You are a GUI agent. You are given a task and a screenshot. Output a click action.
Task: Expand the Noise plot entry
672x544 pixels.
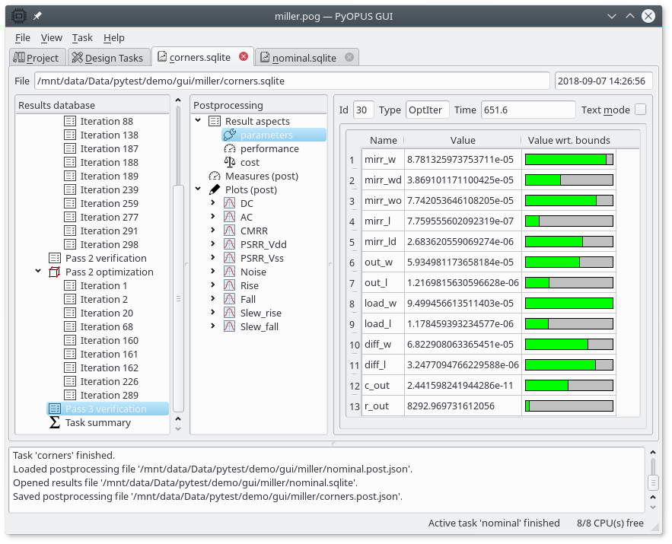click(x=214, y=272)
